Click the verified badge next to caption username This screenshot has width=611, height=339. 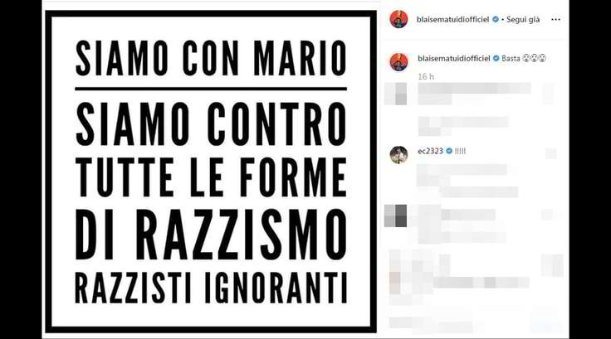496,58
